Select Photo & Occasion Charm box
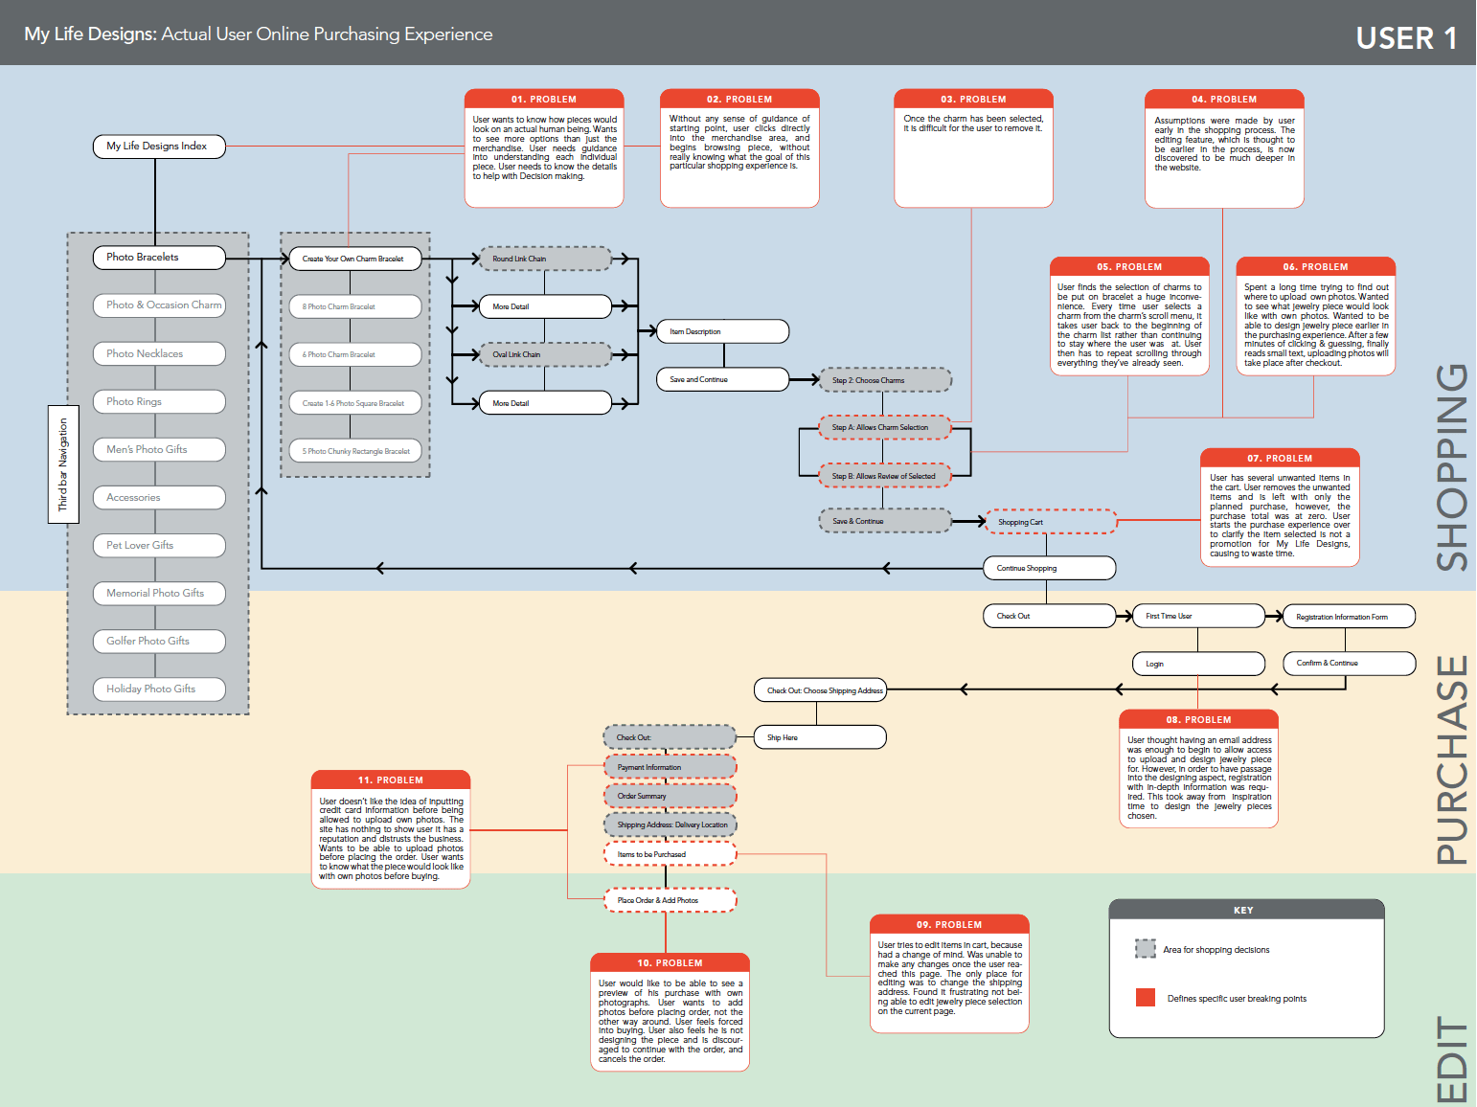1477x1107 pixels. point(159,305)
